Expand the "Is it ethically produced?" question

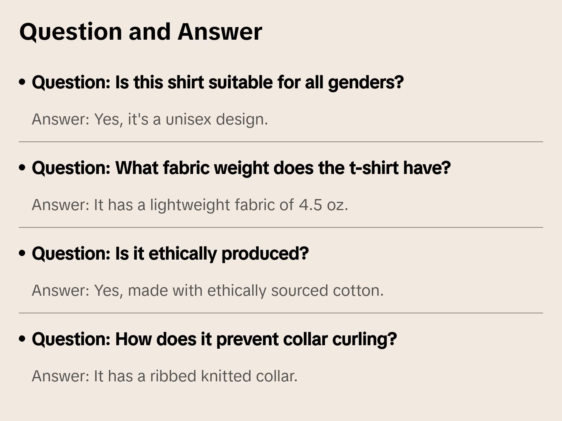[x=170, y=254]
